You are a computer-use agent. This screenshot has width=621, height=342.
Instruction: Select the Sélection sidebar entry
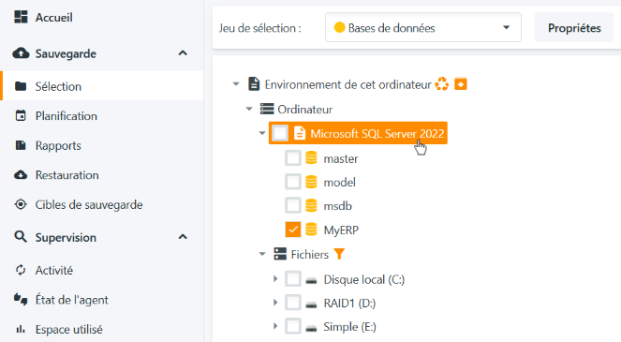click(x=103, y=86)
